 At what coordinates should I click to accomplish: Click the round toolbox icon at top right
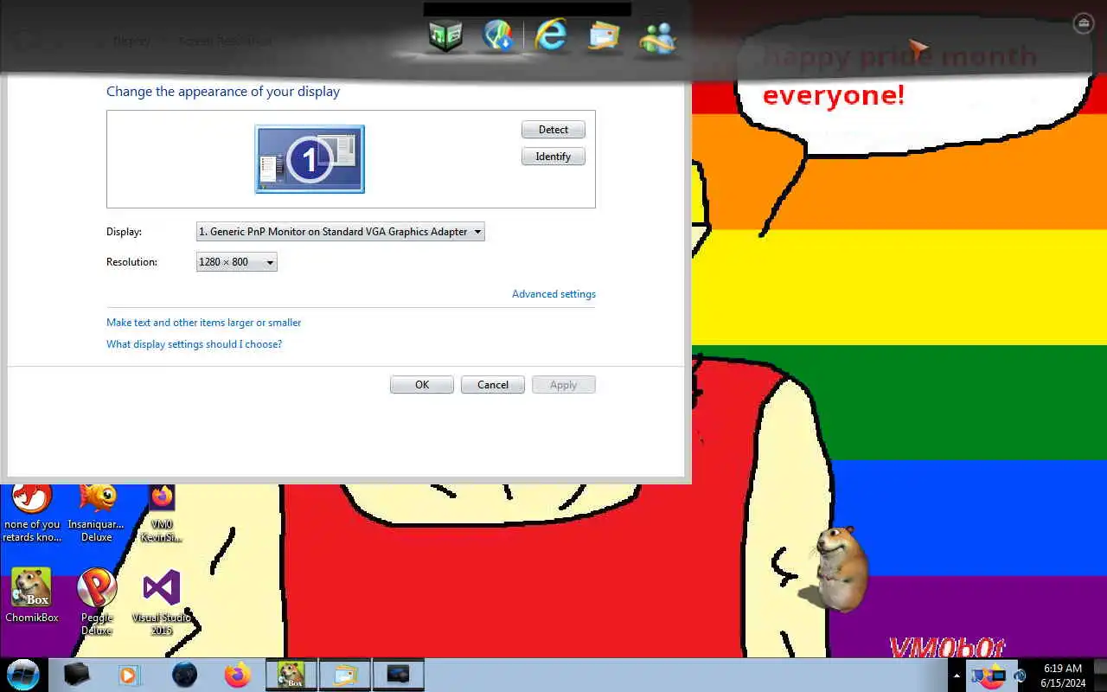point(1083,23)
